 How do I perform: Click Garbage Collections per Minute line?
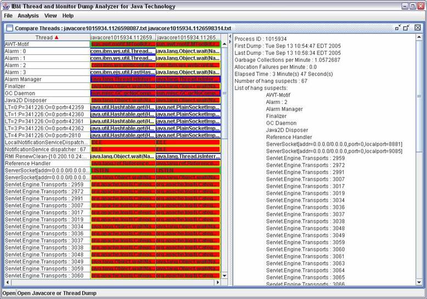(x=287, y=60)
